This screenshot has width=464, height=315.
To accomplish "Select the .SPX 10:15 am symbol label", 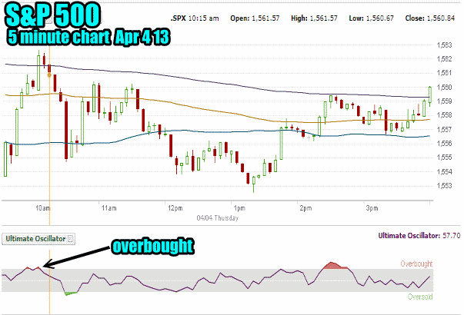I will (x=195, y=18).
